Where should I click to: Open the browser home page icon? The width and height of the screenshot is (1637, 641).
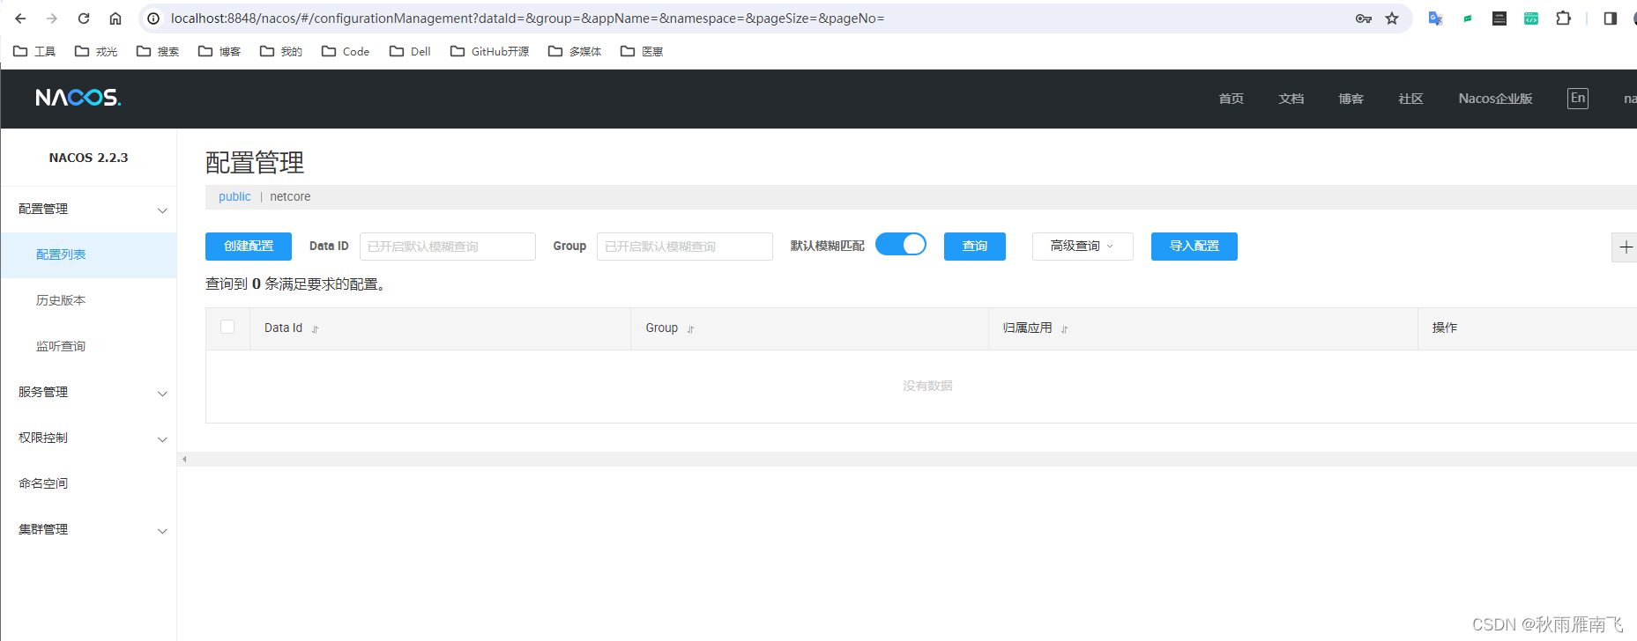pos(115,18)
